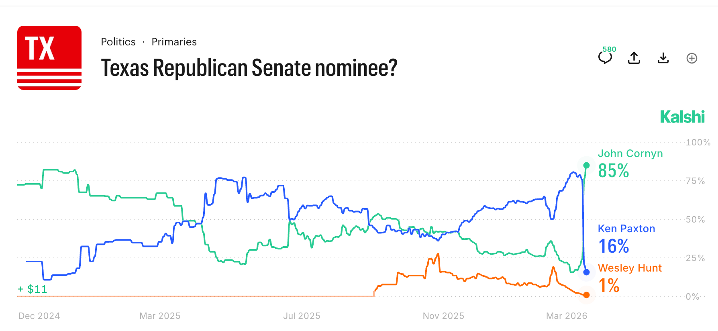Image resolution: width=718 pixels, height=331 pixels.
Task: Click the orange endpoint dot for Hunt
Action: coord(586,295)
